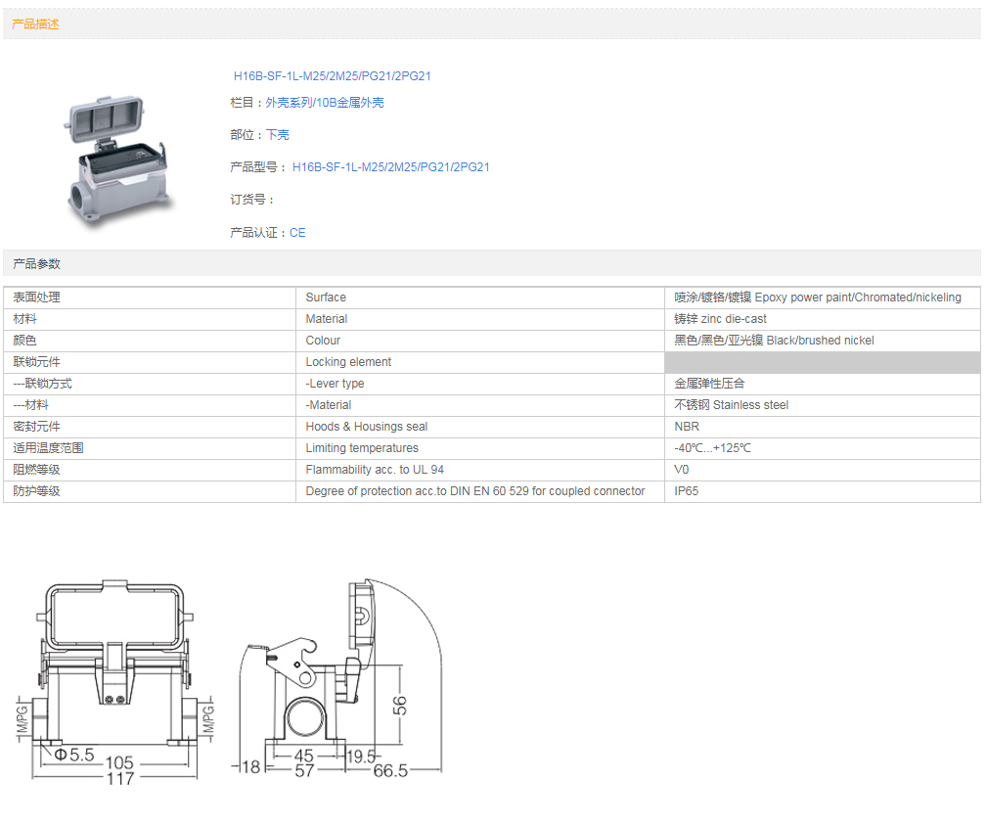
Task: Click the product model value after 产品型号
Action: (x=390, y=167)
